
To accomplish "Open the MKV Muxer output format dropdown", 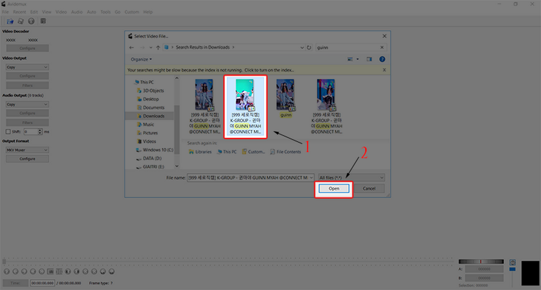I will (27, 150).
